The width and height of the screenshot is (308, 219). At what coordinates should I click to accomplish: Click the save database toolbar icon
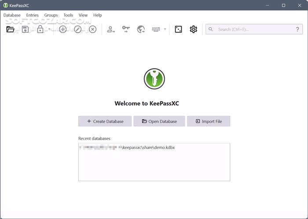pos(25,29)
